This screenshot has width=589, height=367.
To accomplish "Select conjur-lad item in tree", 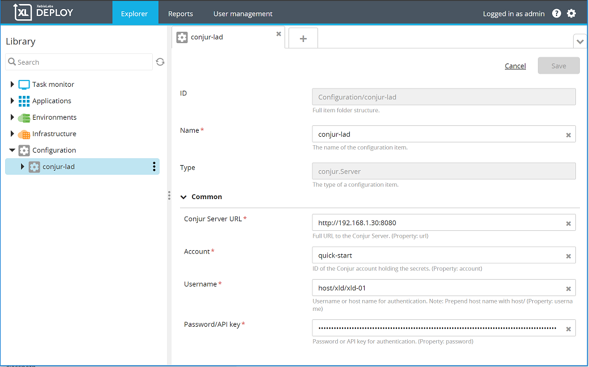I will (x=82, y=167).
